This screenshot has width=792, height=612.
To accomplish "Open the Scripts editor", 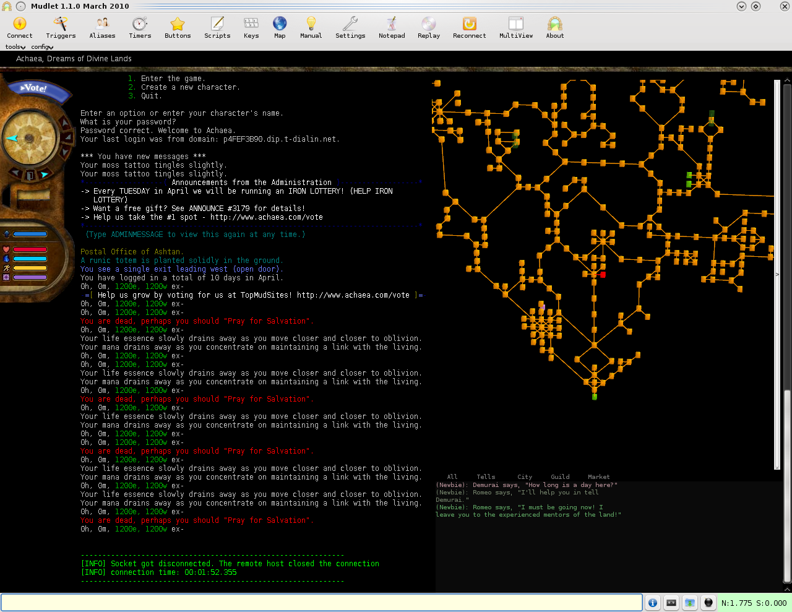I will point(217,27).
